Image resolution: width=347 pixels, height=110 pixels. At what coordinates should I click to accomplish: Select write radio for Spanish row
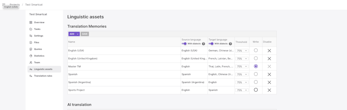coord(256,74)
